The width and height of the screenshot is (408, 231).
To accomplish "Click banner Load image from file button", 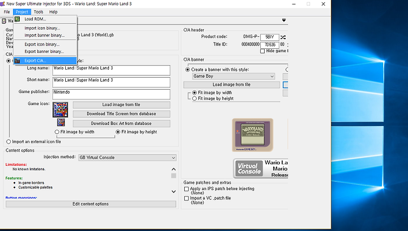I will pos(232,85).
